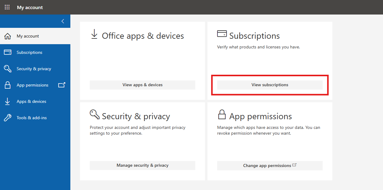Image resolution: width=383 pixels, height=190 pixels.
Task: Click 'Manage which apps have access to your data' text
Action: coord(260,128)
